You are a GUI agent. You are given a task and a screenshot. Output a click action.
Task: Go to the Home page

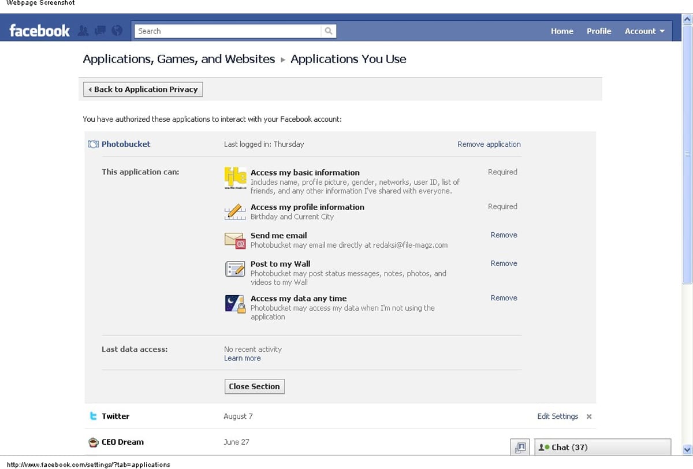click(562, 31)
